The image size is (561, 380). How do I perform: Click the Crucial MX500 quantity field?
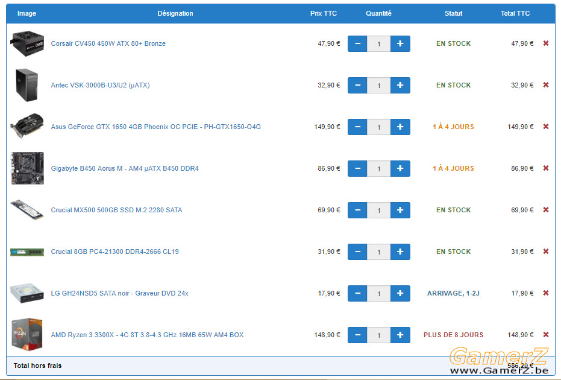(379, 210)
